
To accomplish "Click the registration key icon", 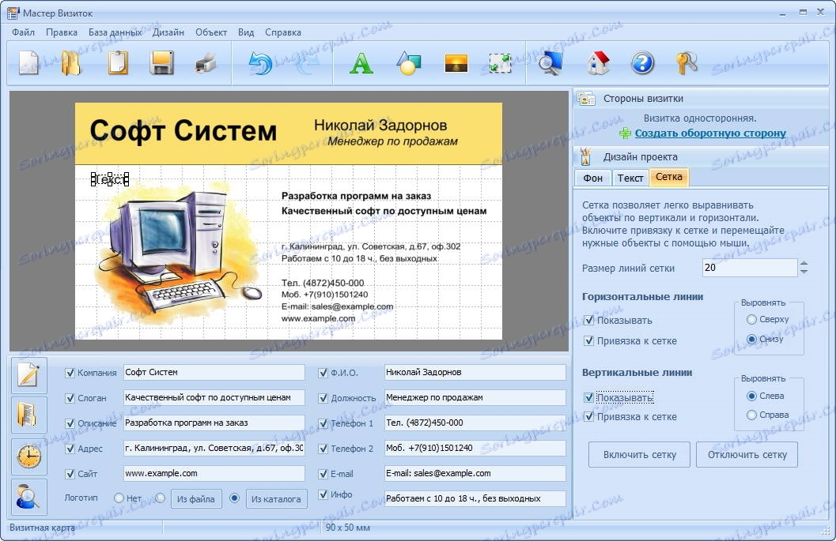I will point(687,63).
